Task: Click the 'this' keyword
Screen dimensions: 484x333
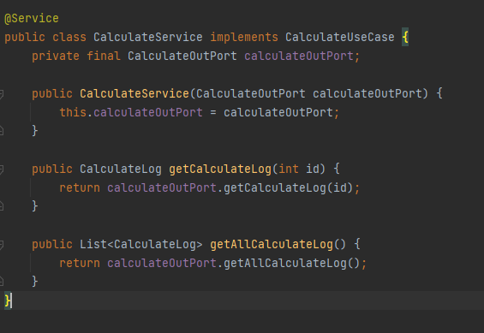Action: point(73,112)
